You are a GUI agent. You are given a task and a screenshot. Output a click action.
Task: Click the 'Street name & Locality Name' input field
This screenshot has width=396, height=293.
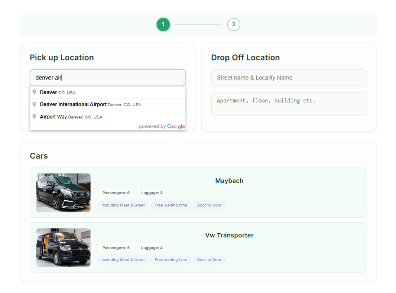(289, 78)
